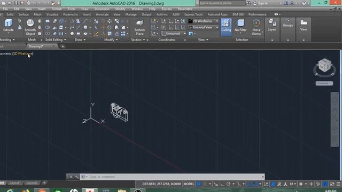This screenshot has height=192, width=342.
Task: Switch to the Layout1 tab
Action: [x=15, y=182]
